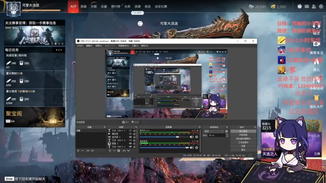Mute the microphone audio speaker icon
Image resolution: width=326 pixels, height=183 pixels.
192,137
